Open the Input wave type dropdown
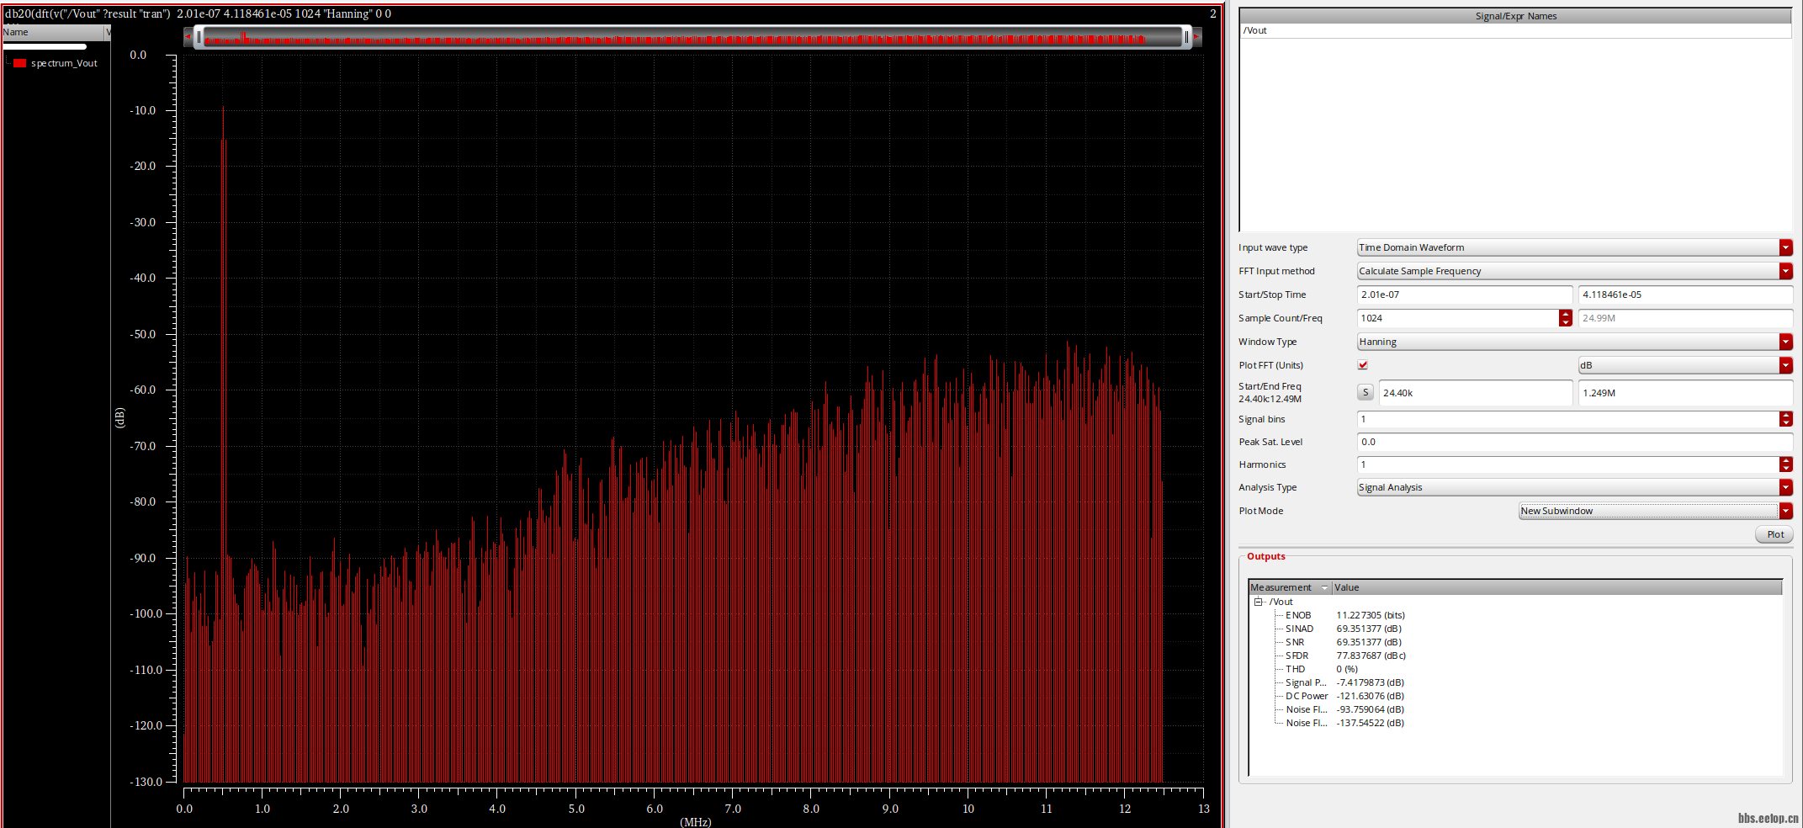 [1785, 247]
